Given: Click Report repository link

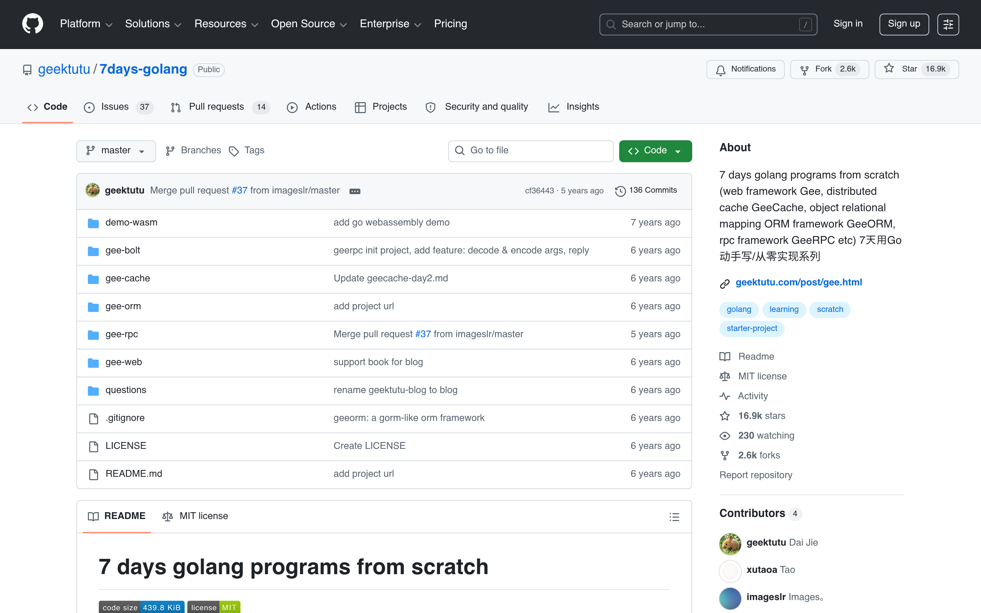Looking at the screenshot, I should coord(756,475).
